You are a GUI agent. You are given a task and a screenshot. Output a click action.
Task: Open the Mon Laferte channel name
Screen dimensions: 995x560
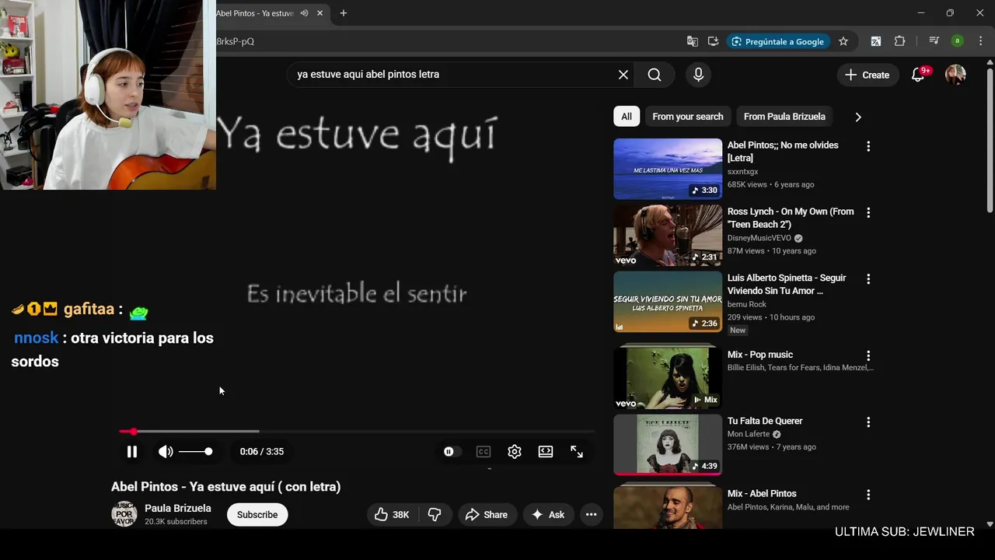pyautogui.click(x=749, y=434)
